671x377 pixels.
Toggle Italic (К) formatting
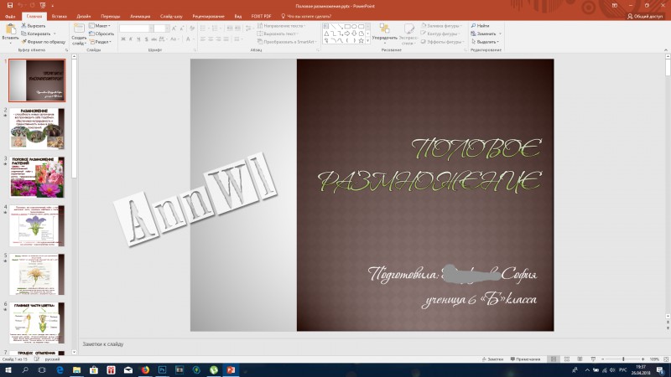coord(131,39)
